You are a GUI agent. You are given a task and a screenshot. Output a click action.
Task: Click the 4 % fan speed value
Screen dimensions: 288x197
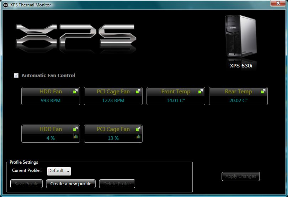point(50,138)
